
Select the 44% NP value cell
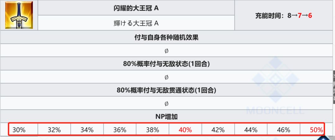point(251,130)
